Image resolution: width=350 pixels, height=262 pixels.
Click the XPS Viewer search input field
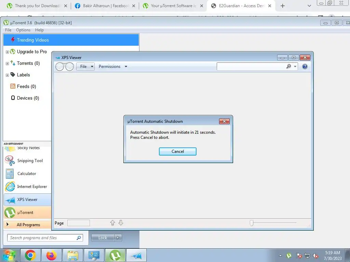(251, 67)
